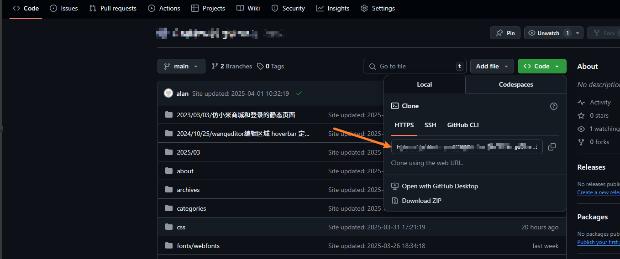Open the 2025/03 folder
Image resolution: width=620 pixels, height=259 pixels.
click(x=188, y=152)
